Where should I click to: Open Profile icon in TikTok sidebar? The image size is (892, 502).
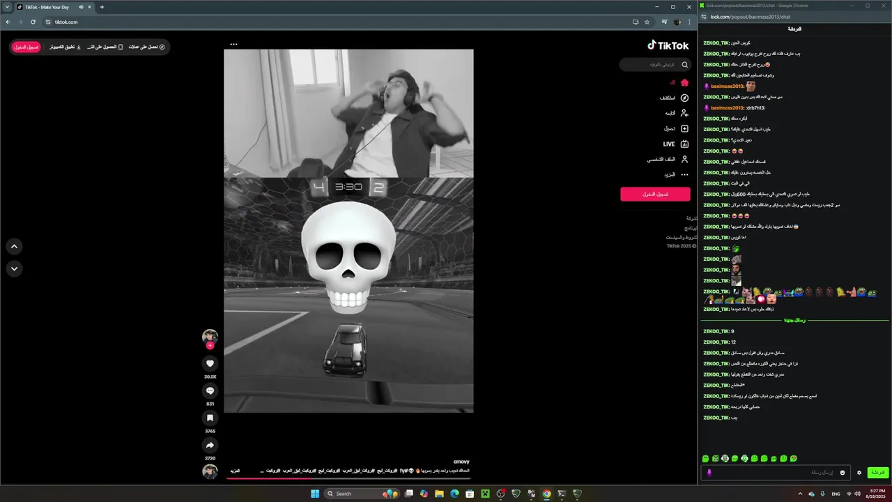pos(684,159)
